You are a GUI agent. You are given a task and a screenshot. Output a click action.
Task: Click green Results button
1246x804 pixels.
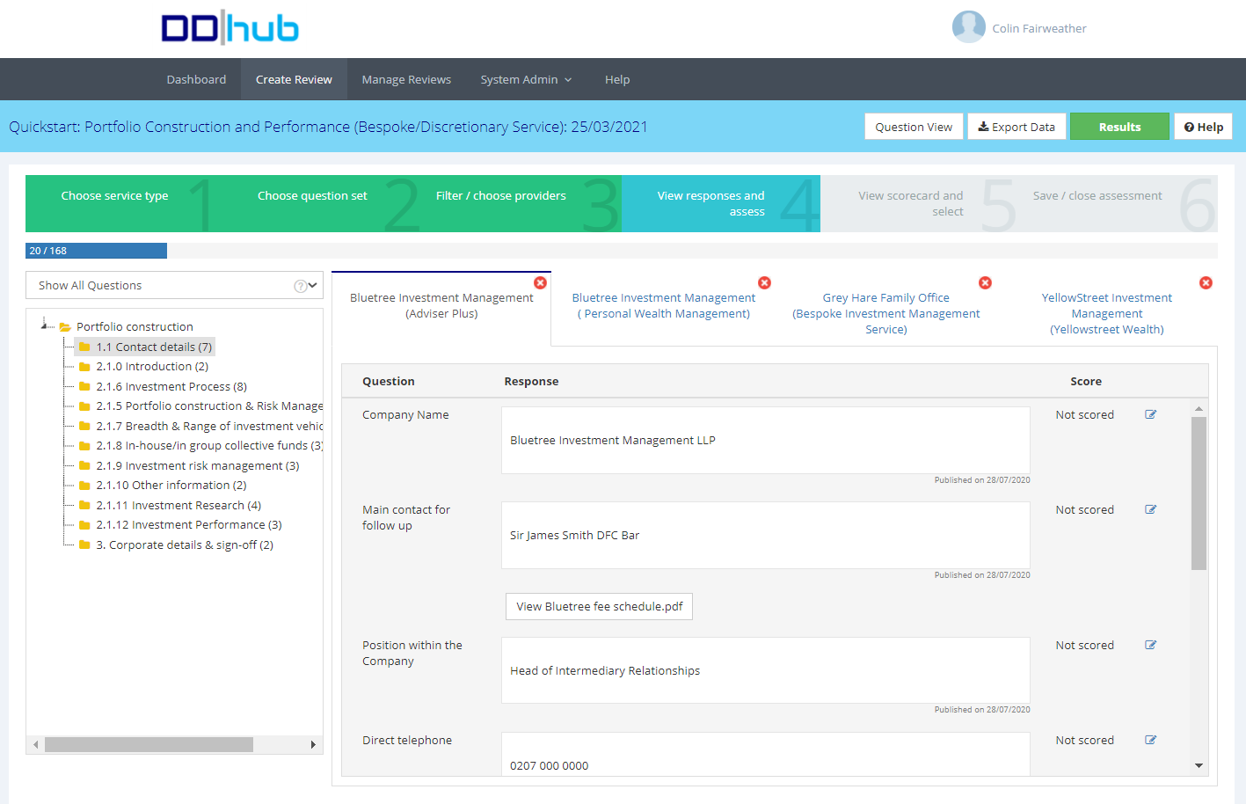pyautogui.click(x=1119, y=127)
